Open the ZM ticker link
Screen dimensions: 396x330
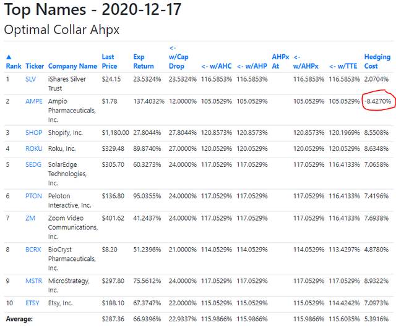pyautogui.click(x=30, y=218)
